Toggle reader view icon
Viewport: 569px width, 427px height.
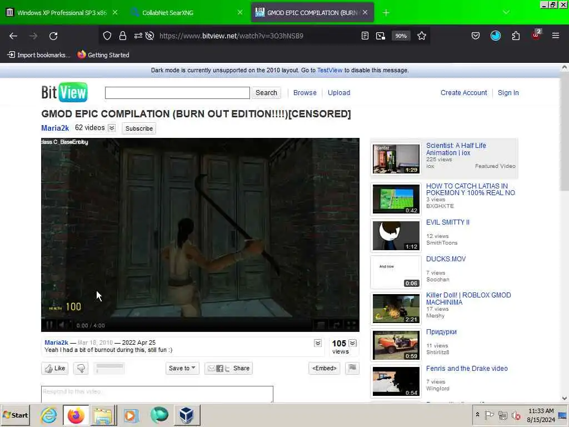pos(365,36)
